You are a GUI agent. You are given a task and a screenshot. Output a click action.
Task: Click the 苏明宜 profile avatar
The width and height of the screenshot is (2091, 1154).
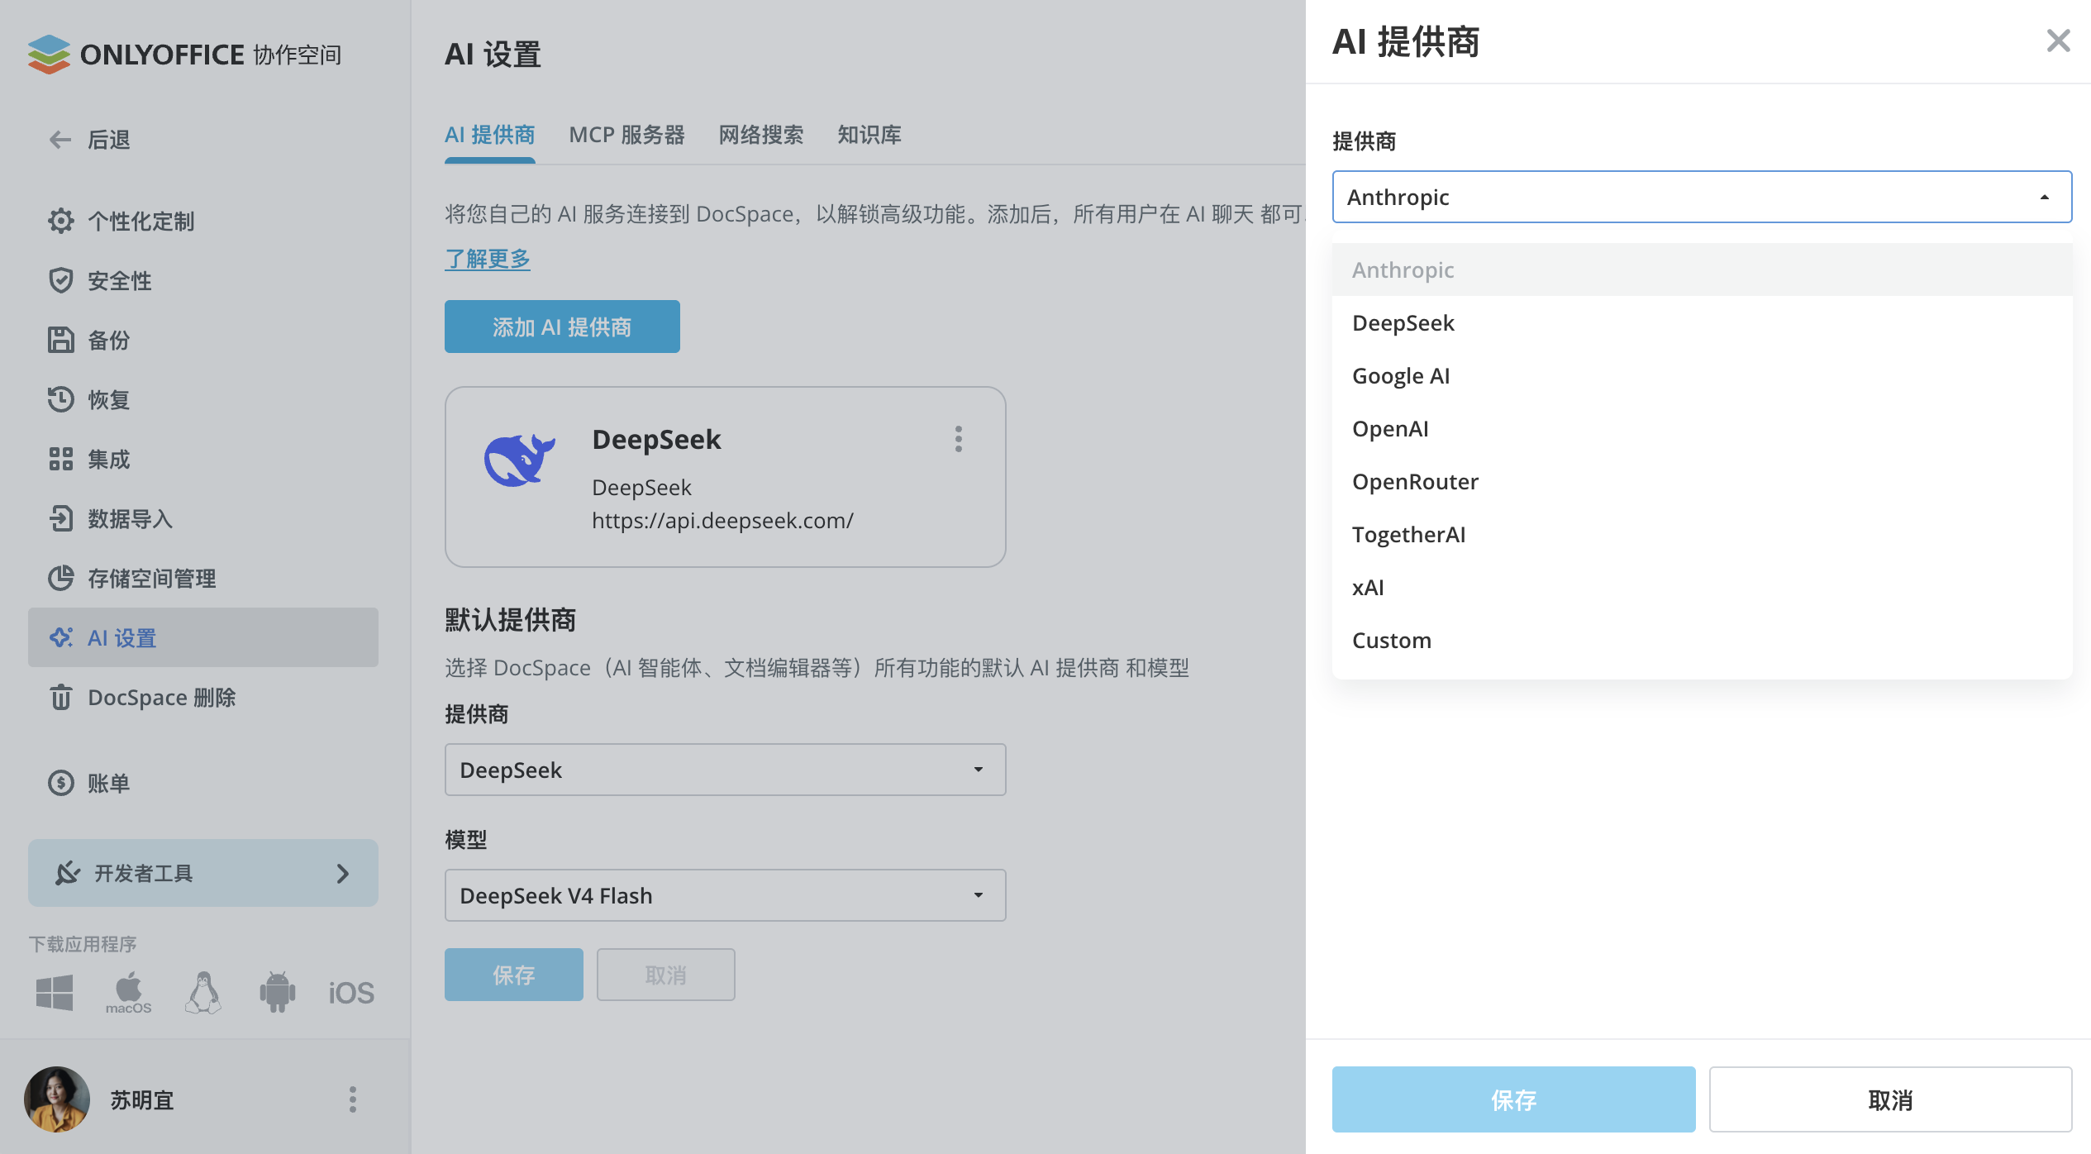pyautogui.click(x=57, y=1099)
